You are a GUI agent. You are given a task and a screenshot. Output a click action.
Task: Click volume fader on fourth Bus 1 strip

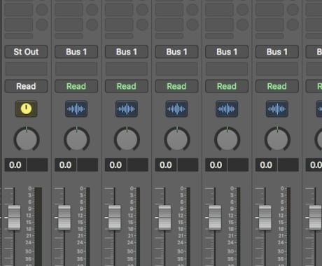point(215,218)
